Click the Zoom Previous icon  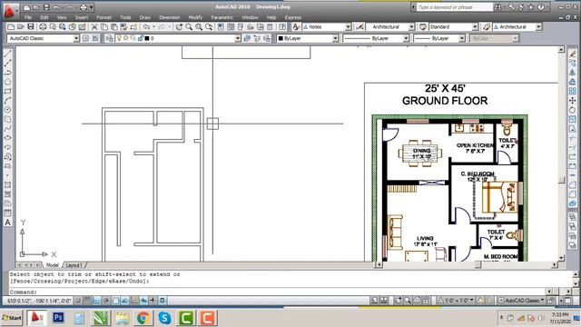pyautogui.click(x=209, y=27)
